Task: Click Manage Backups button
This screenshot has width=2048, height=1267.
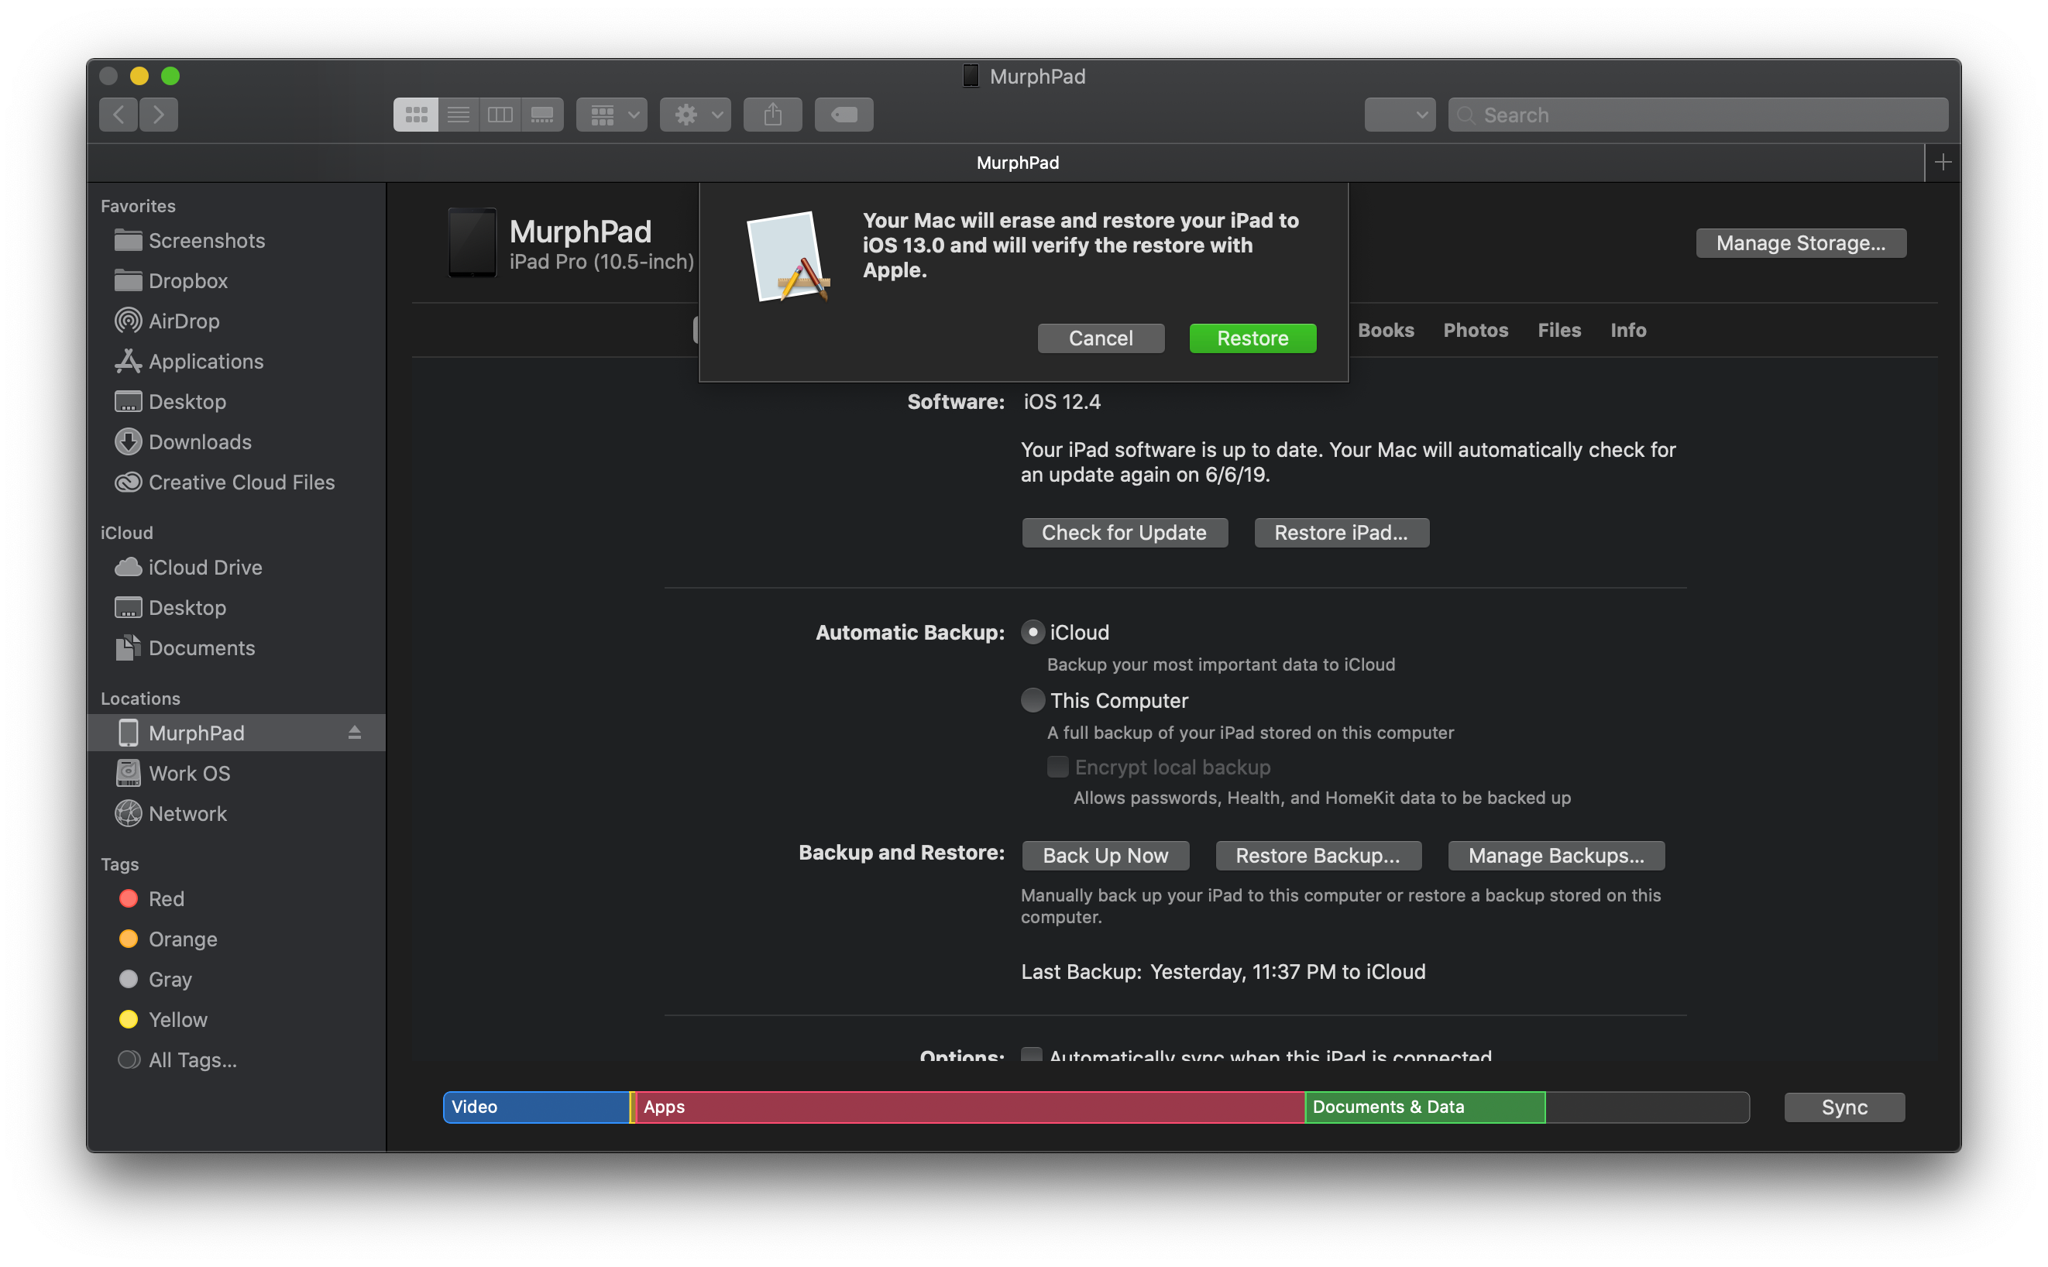Action: 1556,856
